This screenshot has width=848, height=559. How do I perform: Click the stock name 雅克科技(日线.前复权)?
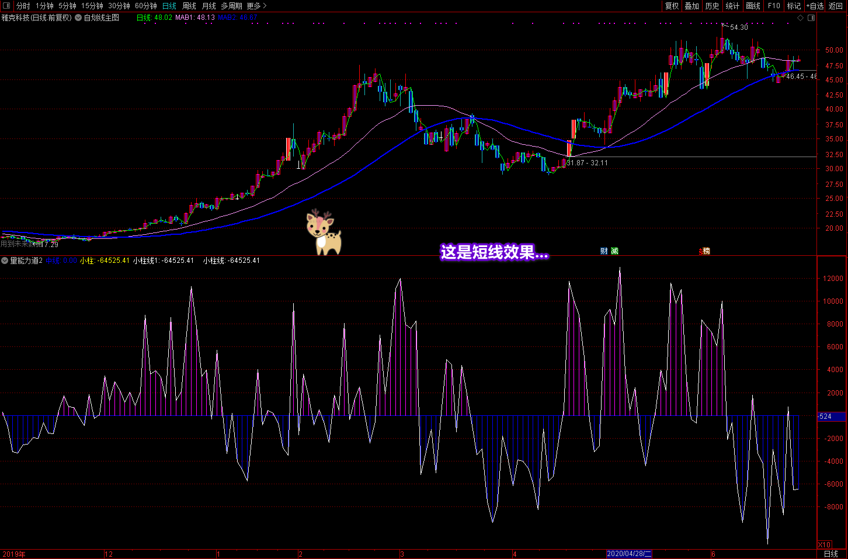pyautogui.click(x=37, y=18)
